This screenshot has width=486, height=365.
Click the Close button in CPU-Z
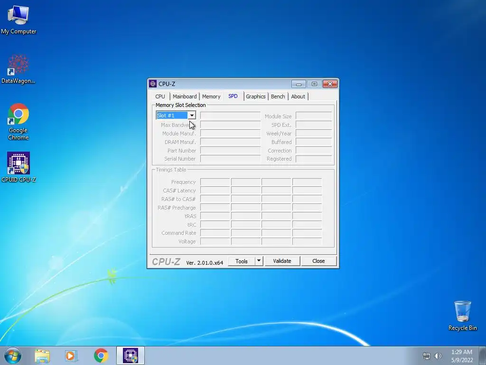318,261
